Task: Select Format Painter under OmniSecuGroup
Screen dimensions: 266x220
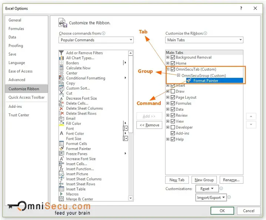Action: (x=215, y=81)
